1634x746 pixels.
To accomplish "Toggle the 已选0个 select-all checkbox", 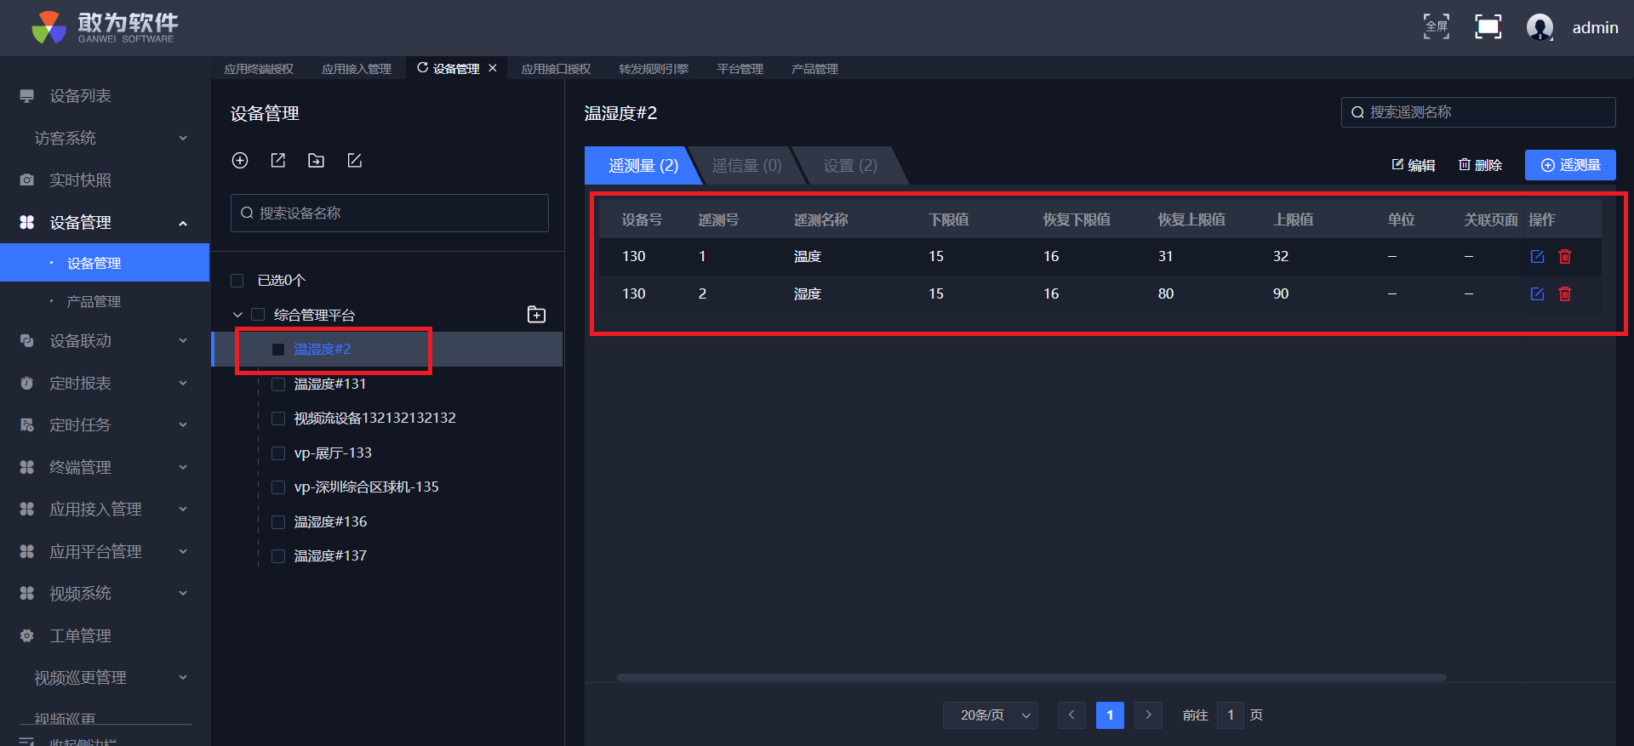I will click(237, 281).
